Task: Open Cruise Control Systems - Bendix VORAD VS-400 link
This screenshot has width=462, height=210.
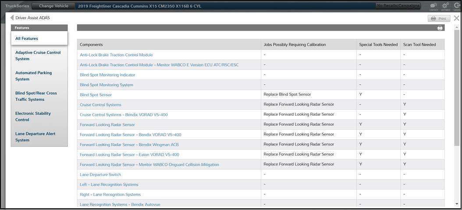Action: [123, 115]
